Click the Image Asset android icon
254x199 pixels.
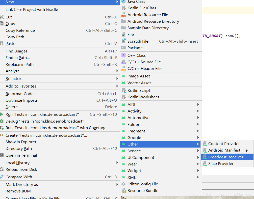pyautogui.click(x=124, y=76)
